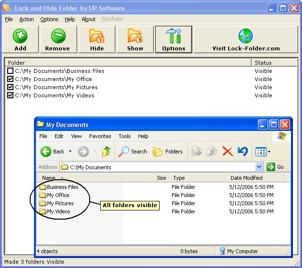The height and width of the screenshot is (268, 302).
Task: Open the Tools menu in My Documents
Action: click(125, 136)
